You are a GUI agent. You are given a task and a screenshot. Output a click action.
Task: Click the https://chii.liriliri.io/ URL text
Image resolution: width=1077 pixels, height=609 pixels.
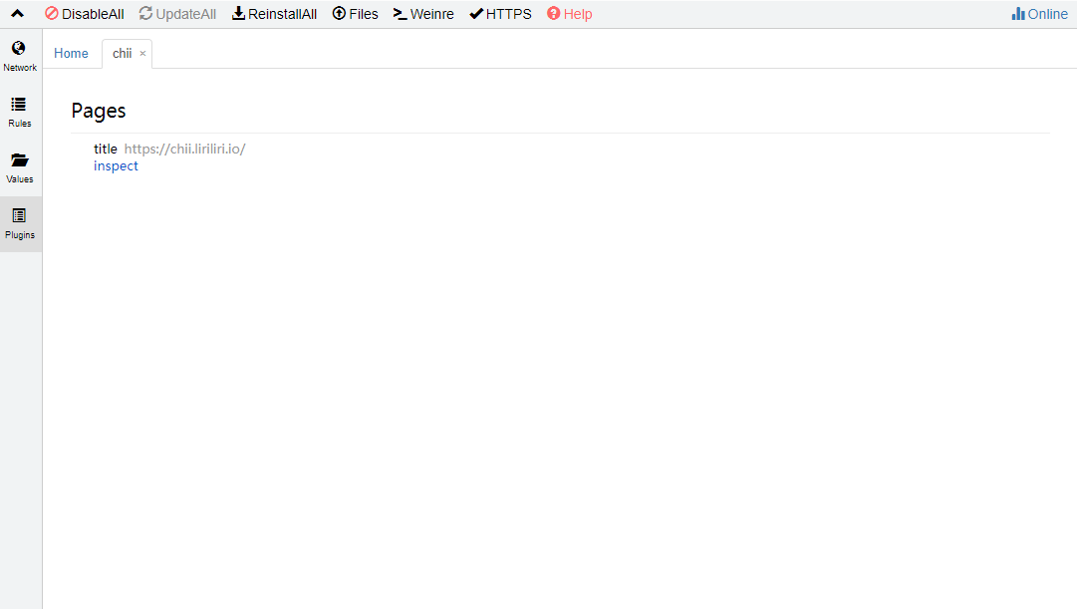184,149
